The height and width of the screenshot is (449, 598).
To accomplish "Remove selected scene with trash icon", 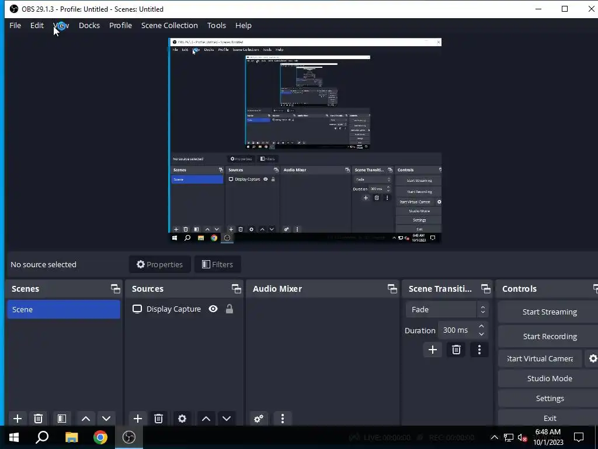I will [x=38, y=419].
